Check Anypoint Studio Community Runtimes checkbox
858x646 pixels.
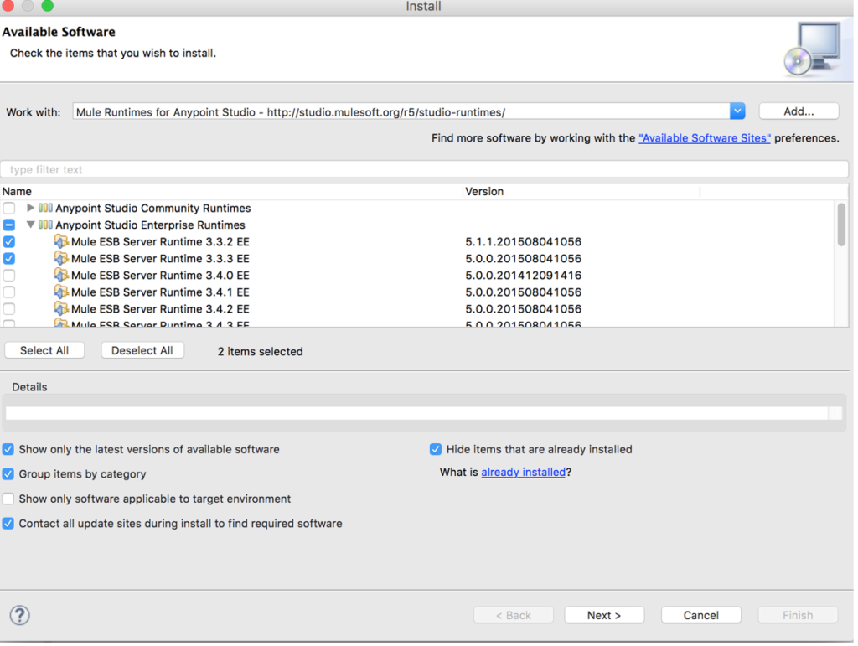tap(8, 209)
